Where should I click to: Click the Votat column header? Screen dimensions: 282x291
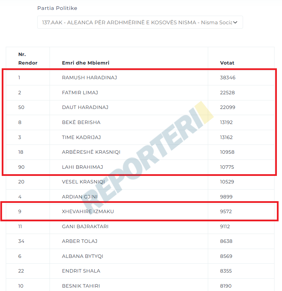coord(227,63)
